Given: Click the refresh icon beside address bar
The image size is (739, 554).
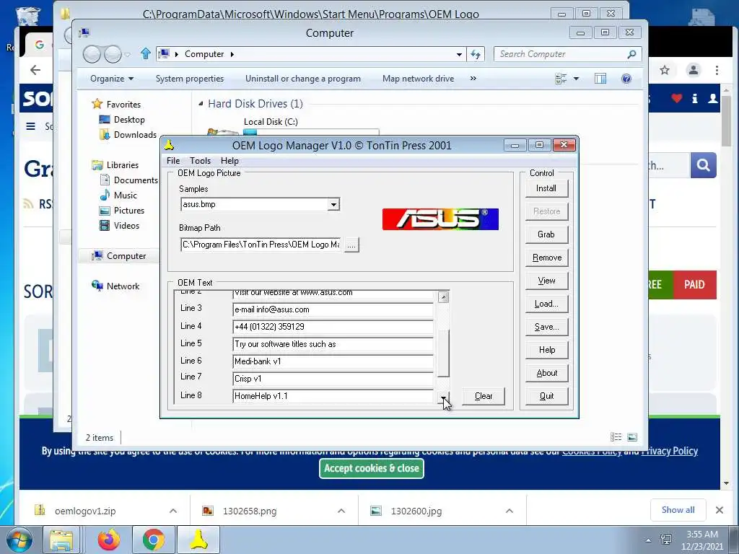Looking at the screenshot, I should coord(476,54).
